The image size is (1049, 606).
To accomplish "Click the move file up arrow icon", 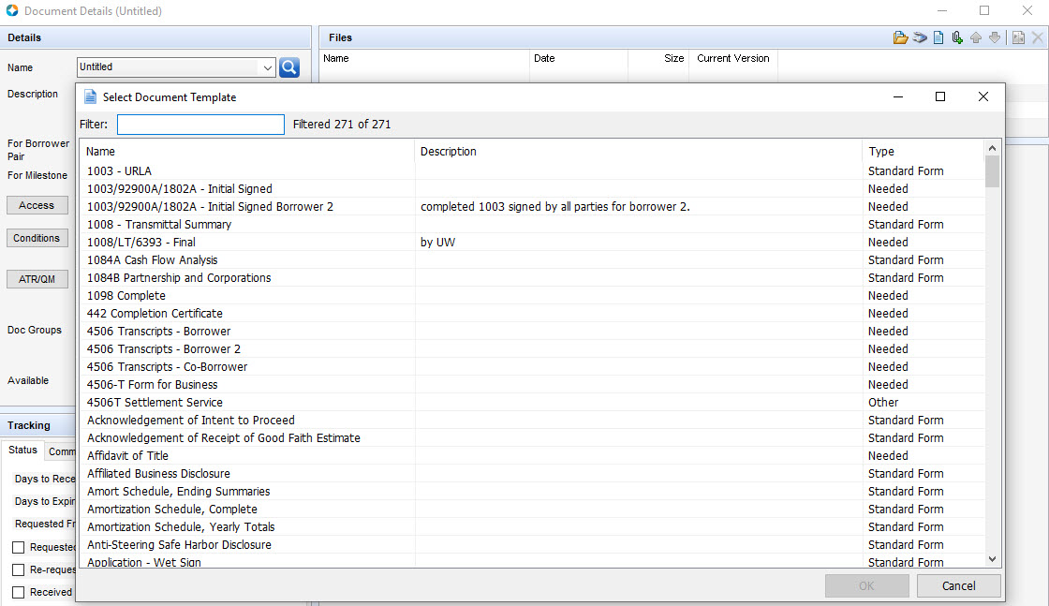I will (x=975, y=37).
